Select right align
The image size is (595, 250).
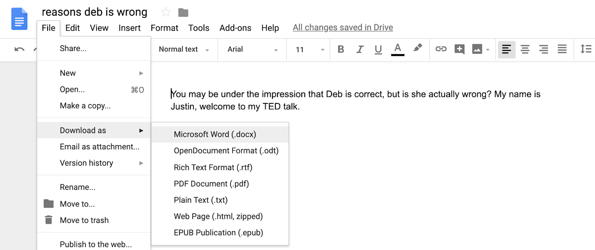pyautogui.click(x=544, y=49)
